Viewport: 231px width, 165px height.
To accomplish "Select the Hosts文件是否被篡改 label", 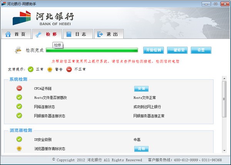I will [x=50, y=97].
